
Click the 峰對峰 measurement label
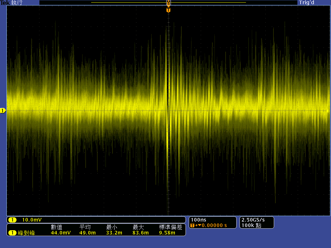[x=27, y=233]
